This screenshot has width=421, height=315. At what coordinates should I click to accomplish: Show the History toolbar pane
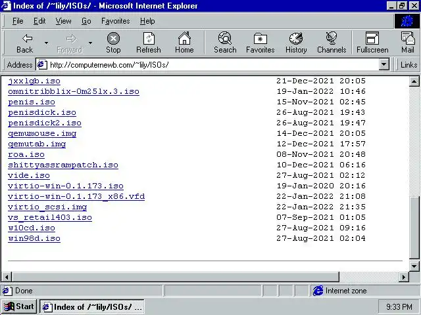296,43
